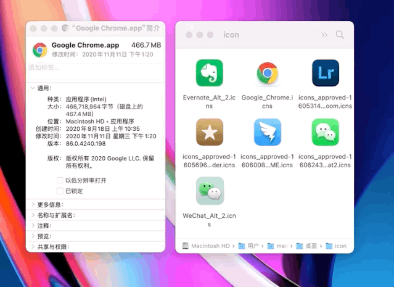Open Finder search magnifier
Image resolution: width=394 pixels, height=287 pixels.
pyautogui.click(x=340, y=35)
